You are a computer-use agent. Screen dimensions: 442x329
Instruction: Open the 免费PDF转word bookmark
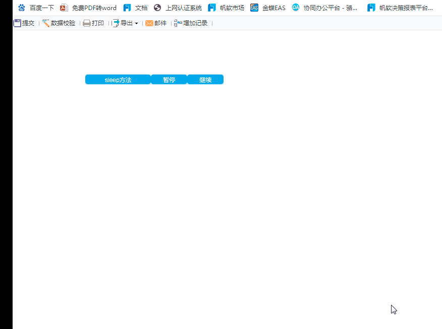pos(88,8)
